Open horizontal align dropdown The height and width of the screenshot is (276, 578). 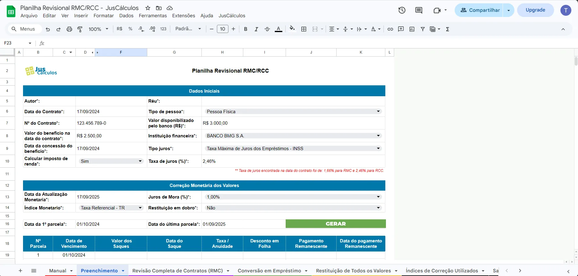[334, 29]
